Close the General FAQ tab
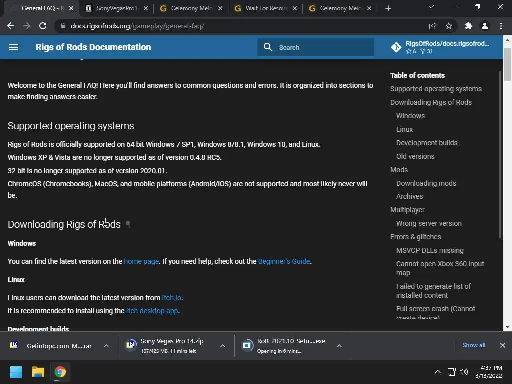 [71, 8]
